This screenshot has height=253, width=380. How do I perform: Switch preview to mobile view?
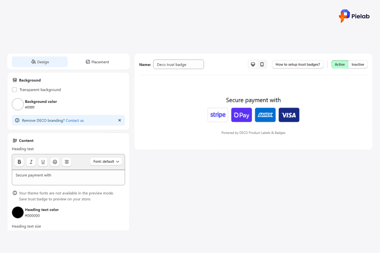[262, 65]
